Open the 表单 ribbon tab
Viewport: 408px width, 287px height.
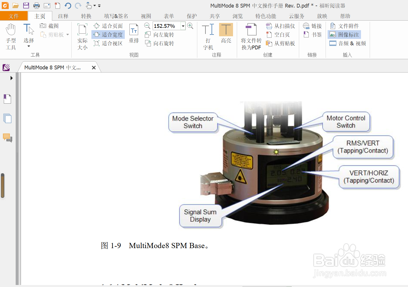coord(169,16)
